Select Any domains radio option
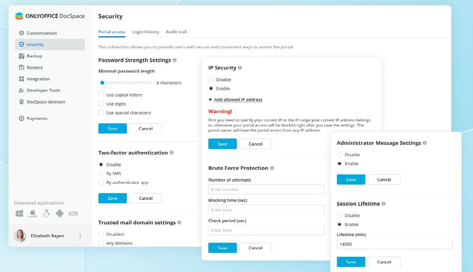 [101, 243]
